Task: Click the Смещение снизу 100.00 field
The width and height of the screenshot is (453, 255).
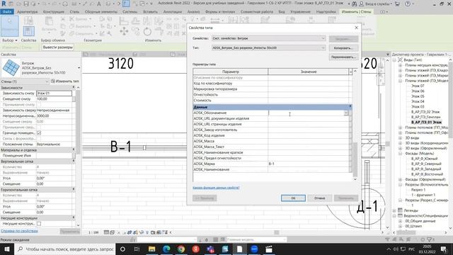Action: pos(54,99)
